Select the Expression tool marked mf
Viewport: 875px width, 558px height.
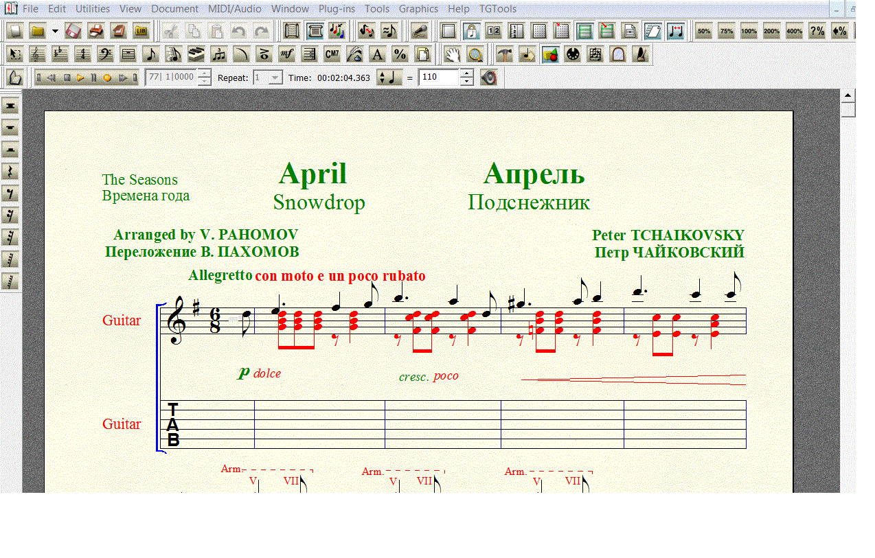click(x=287, y=54)
